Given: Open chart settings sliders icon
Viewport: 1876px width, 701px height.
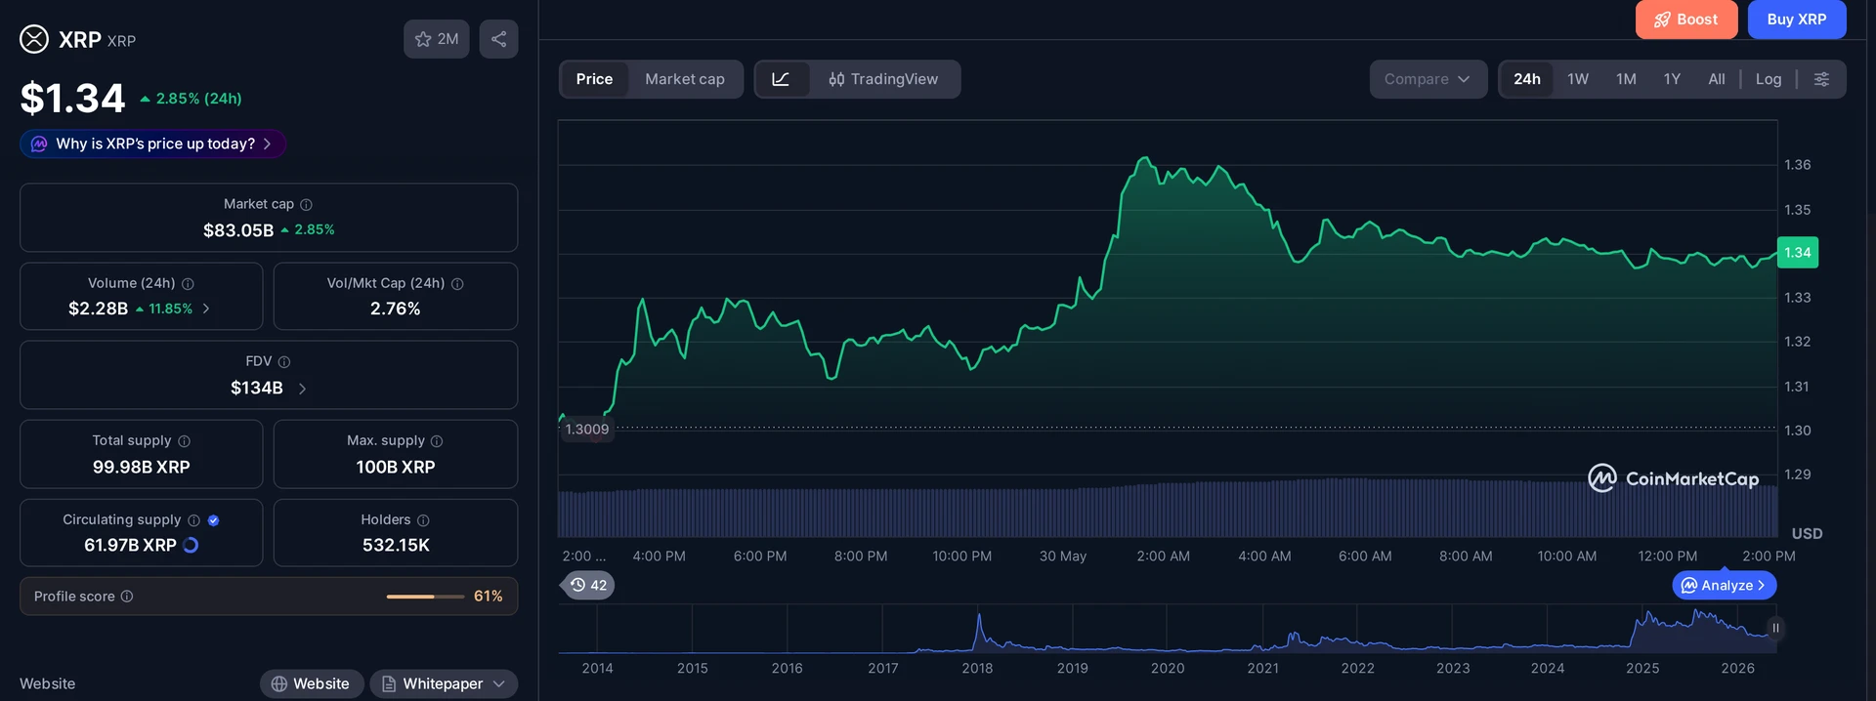Looking at the screenshot, I should click(x=1821, y=79).
